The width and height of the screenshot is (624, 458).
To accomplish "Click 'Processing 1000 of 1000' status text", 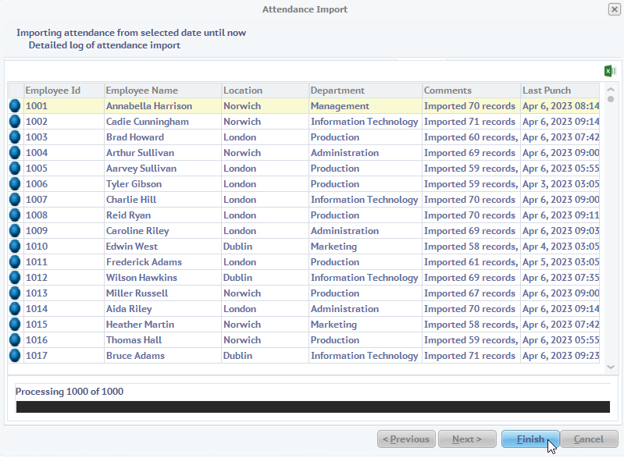I will pyautogui.click(x=70, y=392).
